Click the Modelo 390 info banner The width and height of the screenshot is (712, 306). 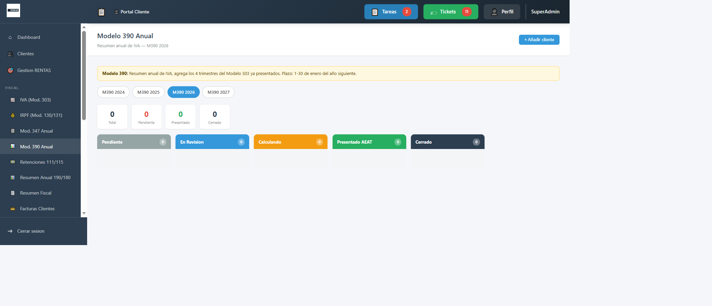click(328, 73)
